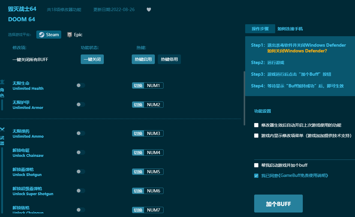Check auto-enable last used functions checkbox

coord(256,125)
